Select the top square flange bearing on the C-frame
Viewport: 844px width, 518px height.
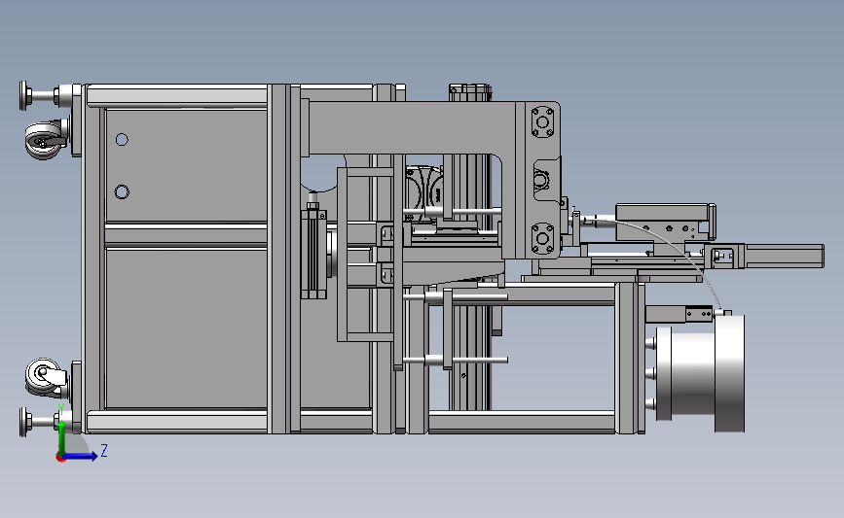pyautogui.click(x=542, y=122)
